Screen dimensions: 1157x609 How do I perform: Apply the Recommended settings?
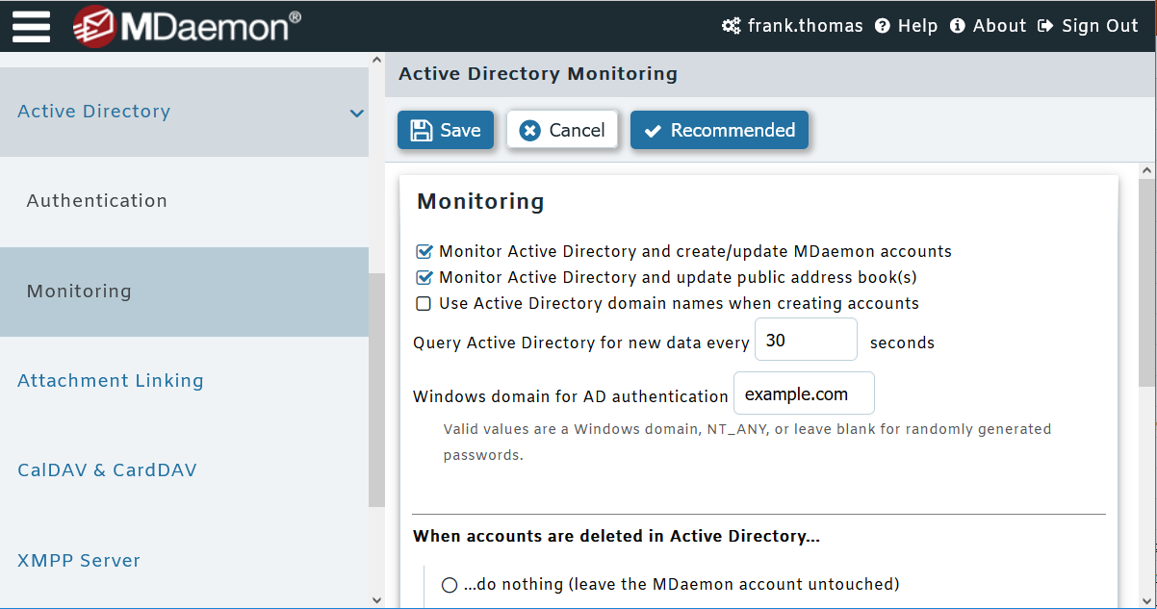pos(719,130)
